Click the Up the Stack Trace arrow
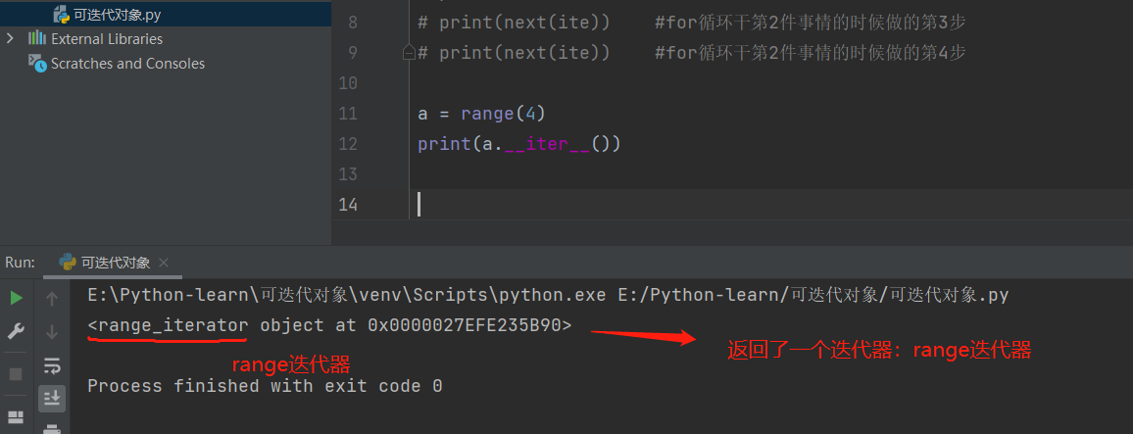Screen dimensions: 1133x434 52,298
